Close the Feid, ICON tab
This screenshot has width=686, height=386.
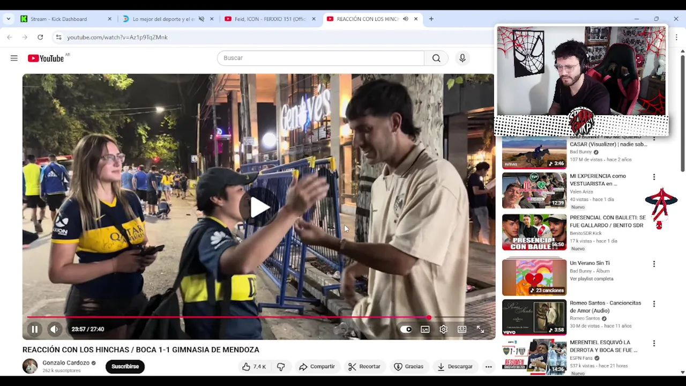(x=314, y=19)
